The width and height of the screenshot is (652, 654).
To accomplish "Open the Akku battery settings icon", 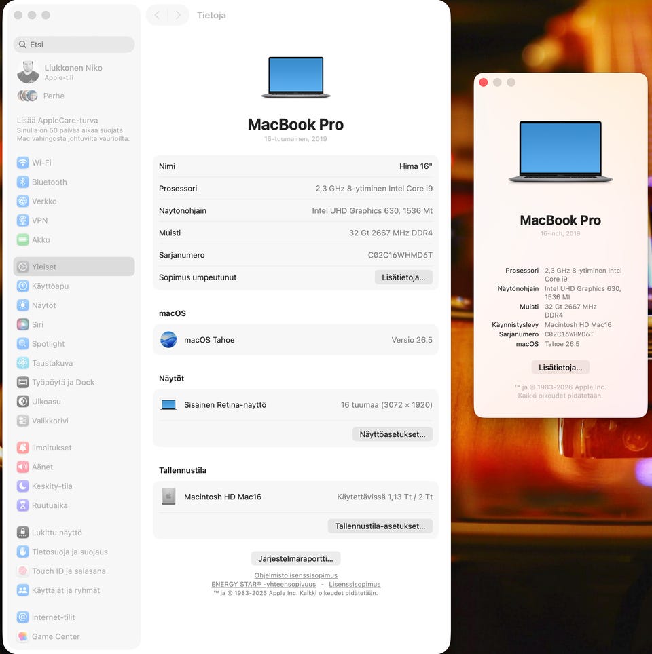I will coord(22,240).
